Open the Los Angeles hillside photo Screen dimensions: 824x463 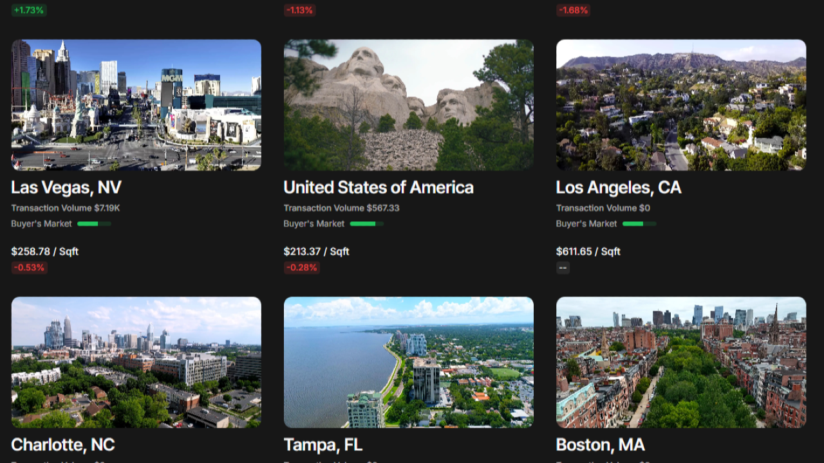pyautogui.click(x=681, y=105)
